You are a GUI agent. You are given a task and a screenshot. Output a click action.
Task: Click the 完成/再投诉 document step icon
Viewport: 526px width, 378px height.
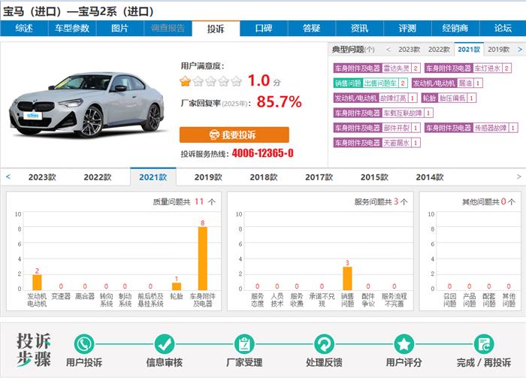click(x=484, y=344)
